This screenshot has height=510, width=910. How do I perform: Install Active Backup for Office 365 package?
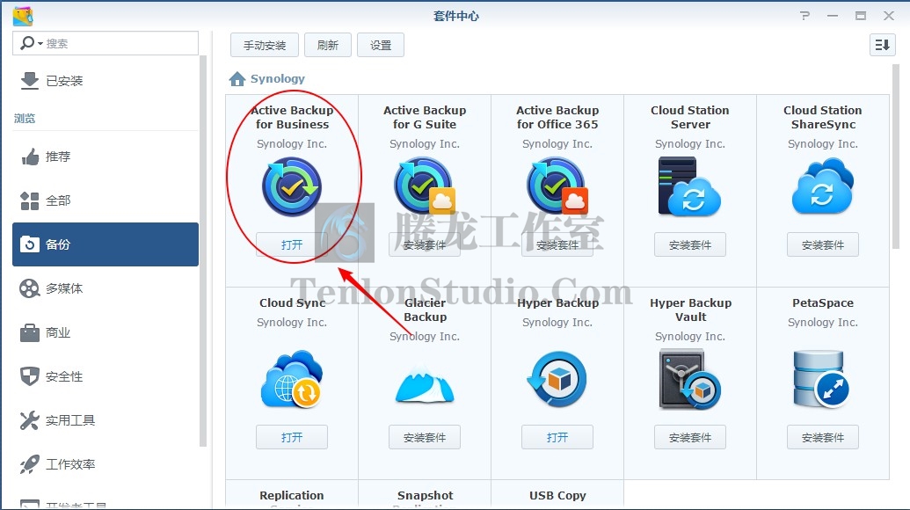(557, 244)
